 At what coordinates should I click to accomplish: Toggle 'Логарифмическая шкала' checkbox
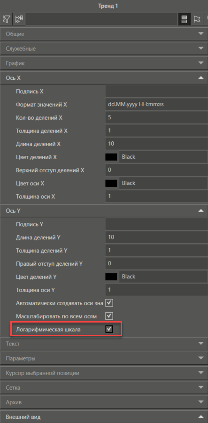click(x=109, y=329)
